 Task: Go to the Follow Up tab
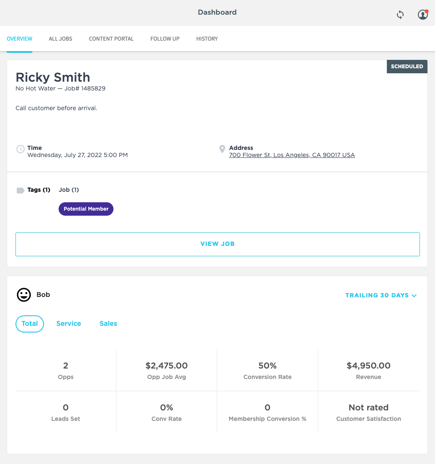coord(165,39)
